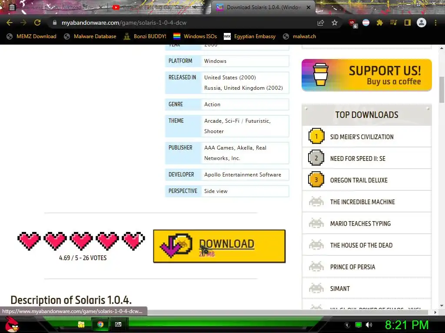Open Chrome's three-dot menu
Image resolution: width=445 pixels, height=333 pixels.
tap(435, 23)
